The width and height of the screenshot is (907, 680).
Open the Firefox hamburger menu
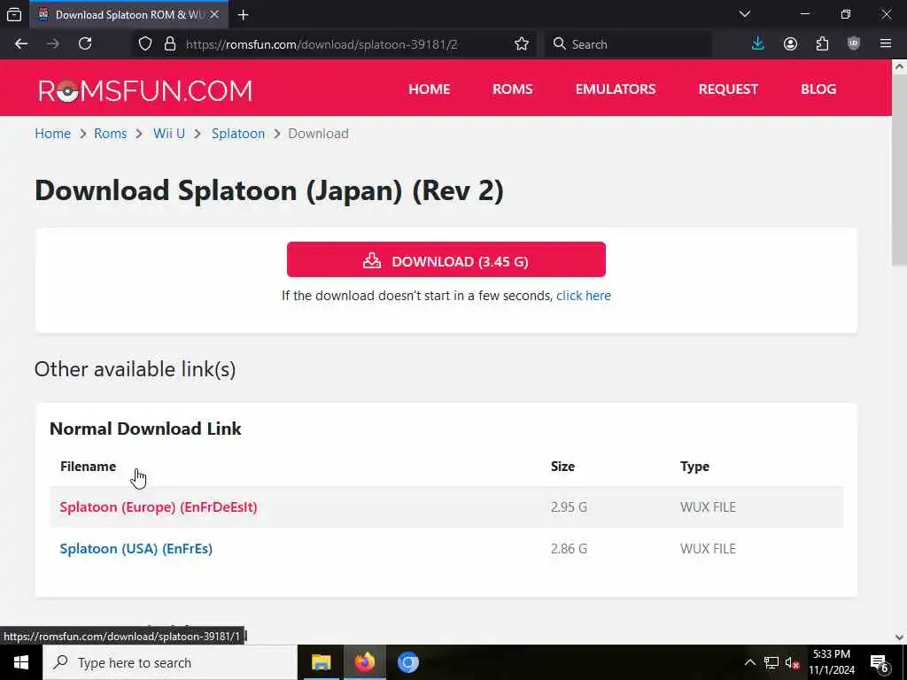886,44
